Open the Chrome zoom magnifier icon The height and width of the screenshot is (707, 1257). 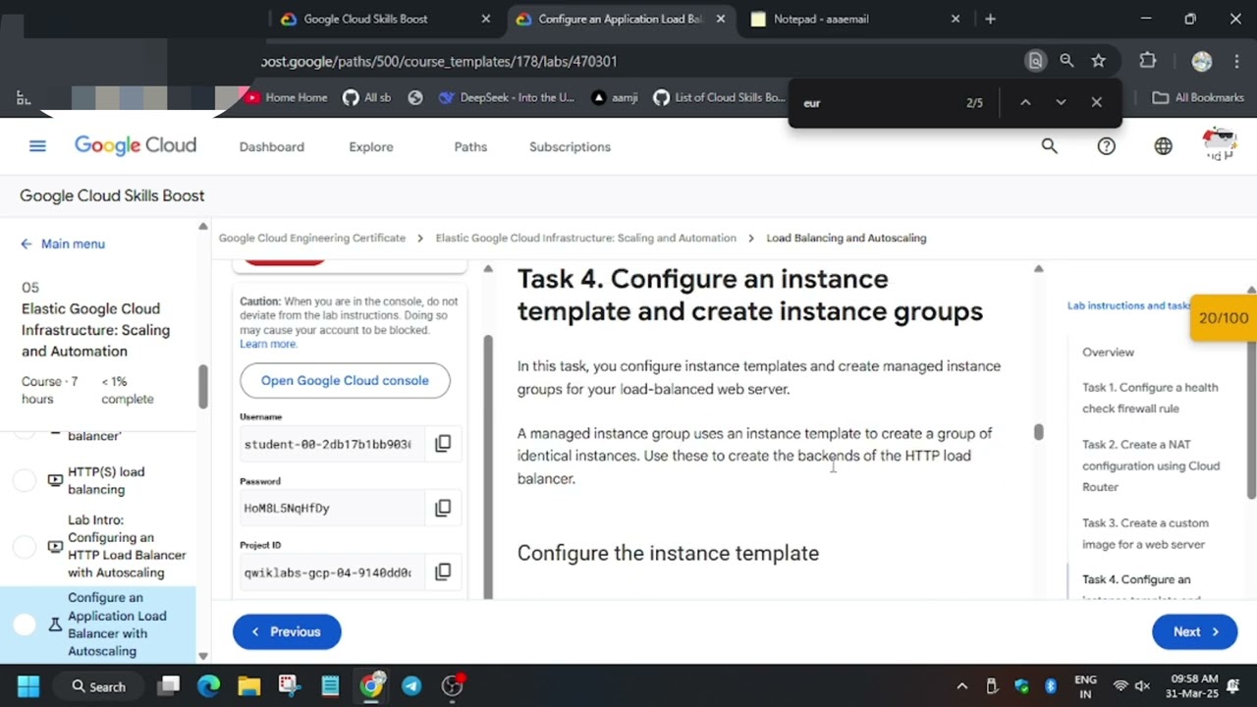1066,61
